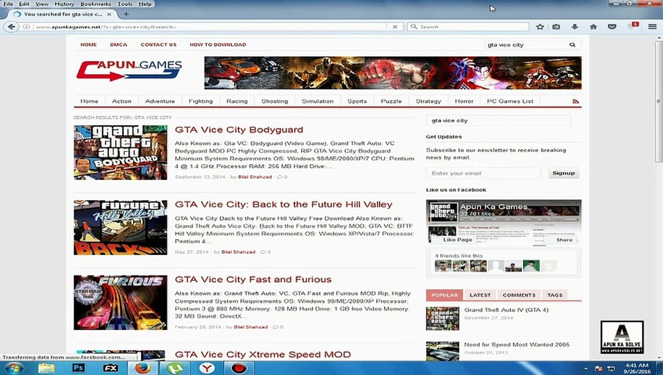Open Windows Start button
Screen dimensions: 663x375
tap(13, 368)
